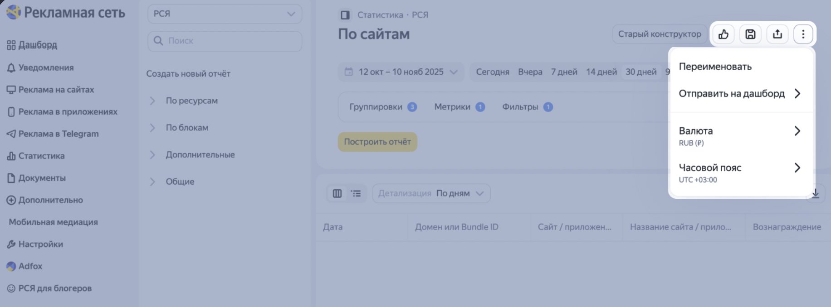
Task: Switch to tree list view icon
Action: click(x=356, y=193)
